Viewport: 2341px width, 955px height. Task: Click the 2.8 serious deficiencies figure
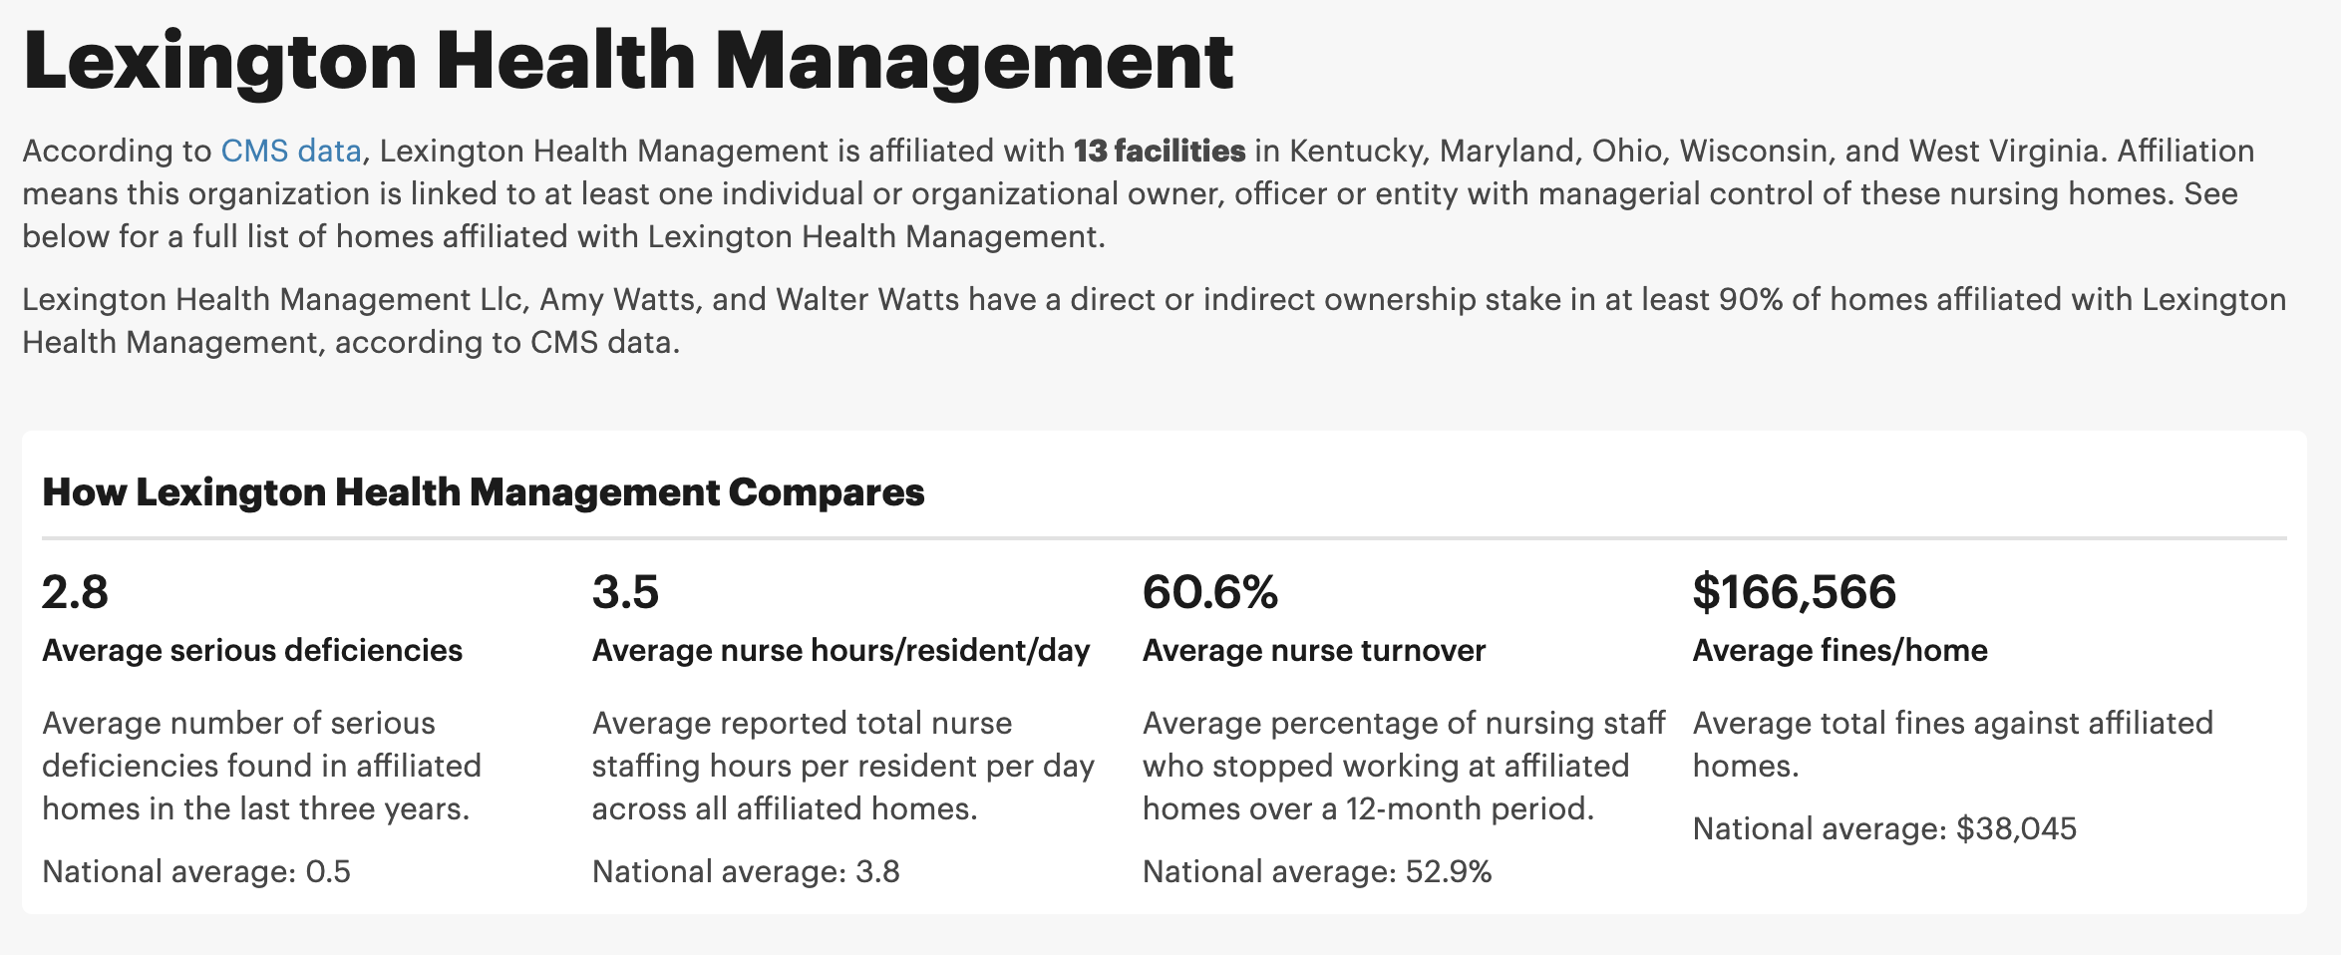tap(75, 592)
